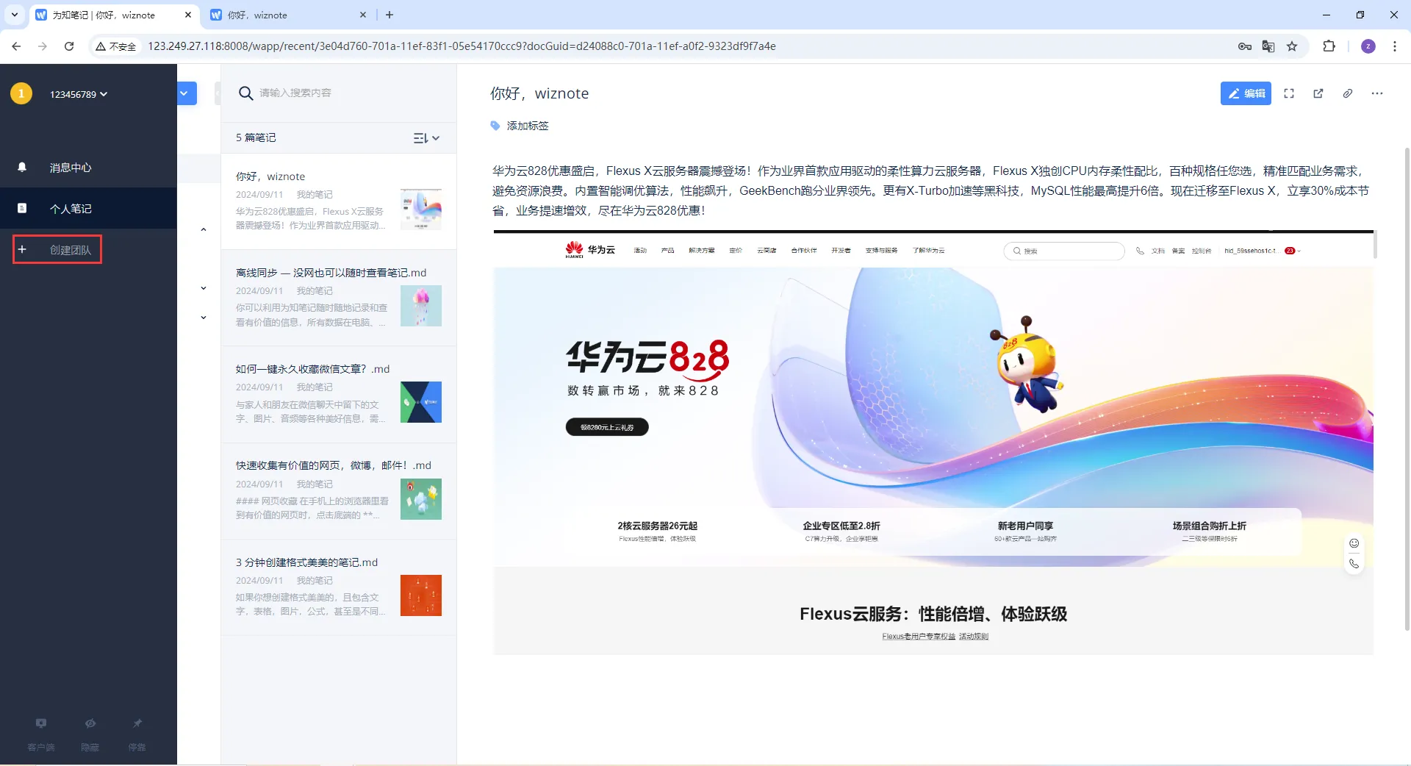Expand the first down chevron in folder tree
1411x766 pixels.
tap(204, 288)
